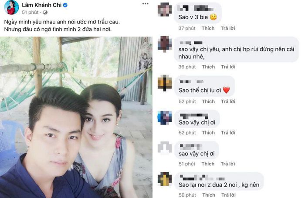305x198 pixels.
Task: Open the post's '51 phút' timestamp link
Action: [30, 13]
